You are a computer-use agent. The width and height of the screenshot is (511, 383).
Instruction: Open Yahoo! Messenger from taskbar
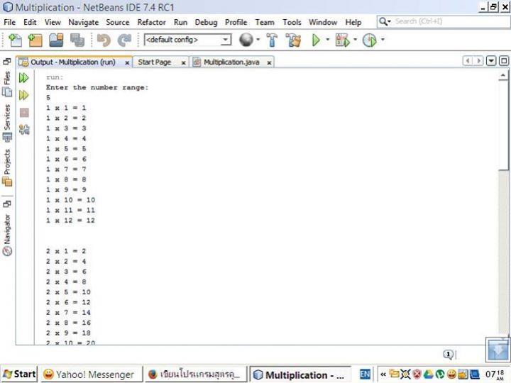coord(92,374)
